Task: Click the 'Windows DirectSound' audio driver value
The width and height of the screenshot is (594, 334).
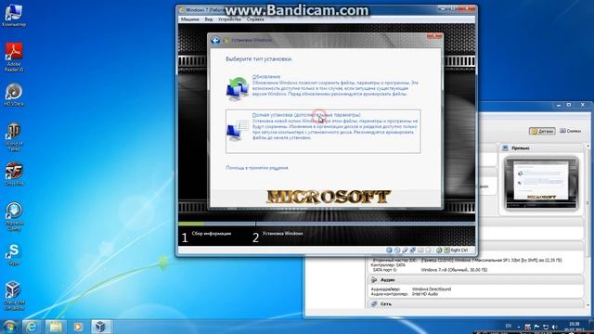Action: pos(432,289)
